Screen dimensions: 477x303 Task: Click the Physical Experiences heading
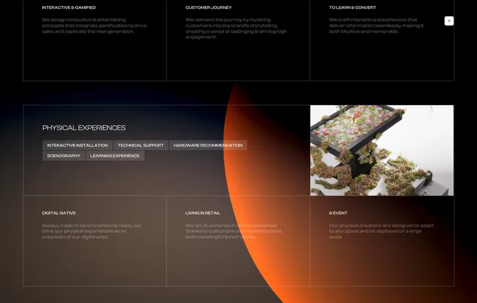[84, 128]
